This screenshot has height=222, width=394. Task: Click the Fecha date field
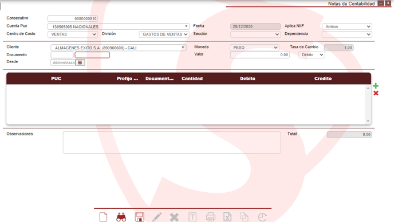[x=255, y=26]
